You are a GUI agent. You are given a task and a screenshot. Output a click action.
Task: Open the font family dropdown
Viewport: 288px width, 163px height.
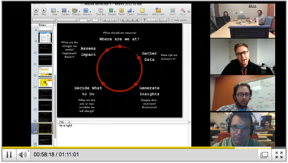44,20
